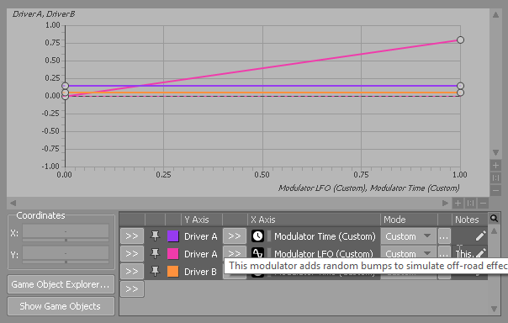Screen dimensions: 508x323
Task: Click the X coordinate input field
Action: click(66, 231)
